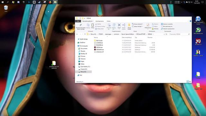Select Szybki dostęp in navigation pane
The width and height of the screenshot is (206, 116).
pos(82,39)
